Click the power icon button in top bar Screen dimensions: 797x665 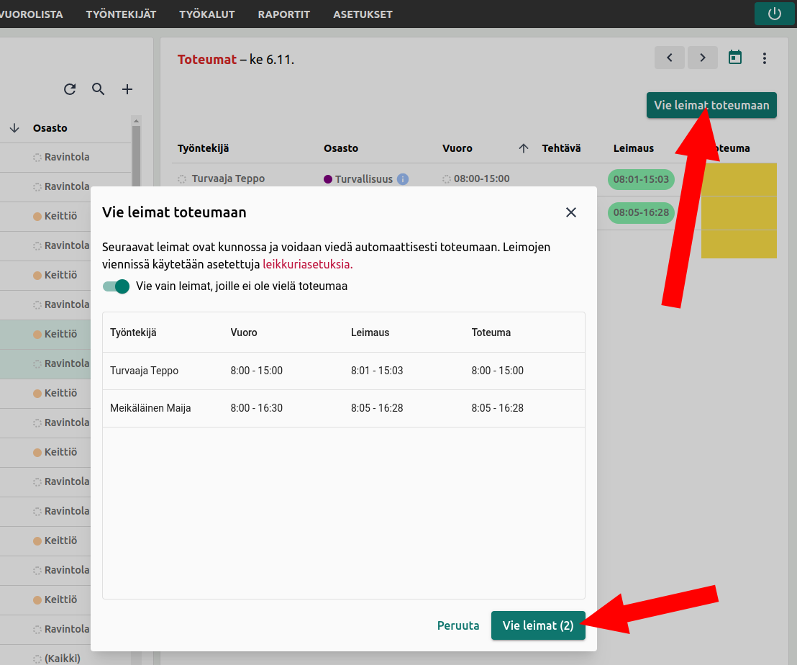[775, 14]
